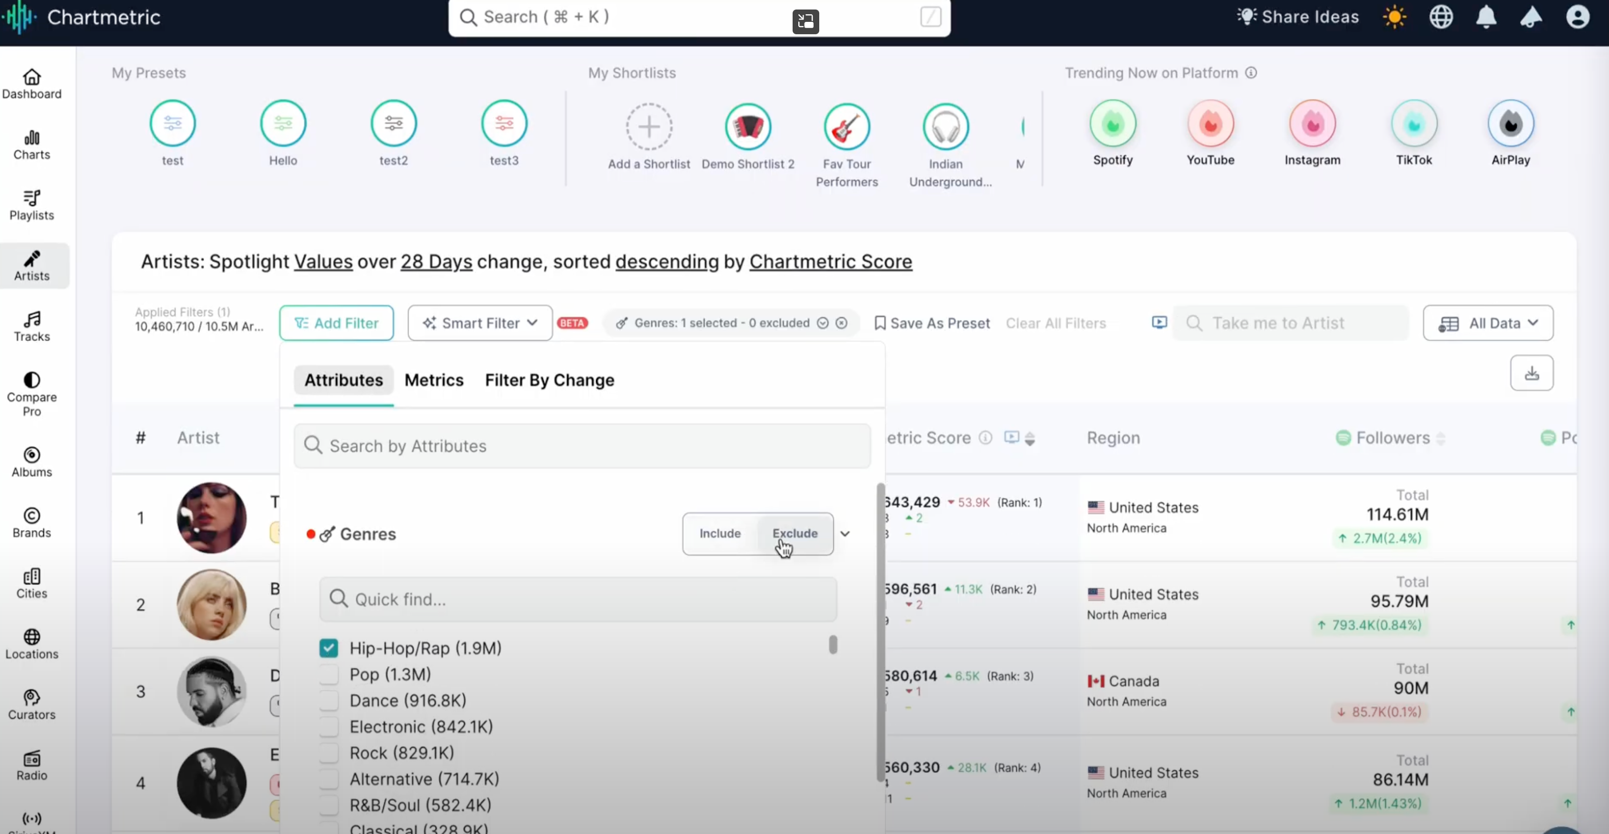1609x834 pixels.
Task: Open Charts in the sidebar
Action: 31,145
